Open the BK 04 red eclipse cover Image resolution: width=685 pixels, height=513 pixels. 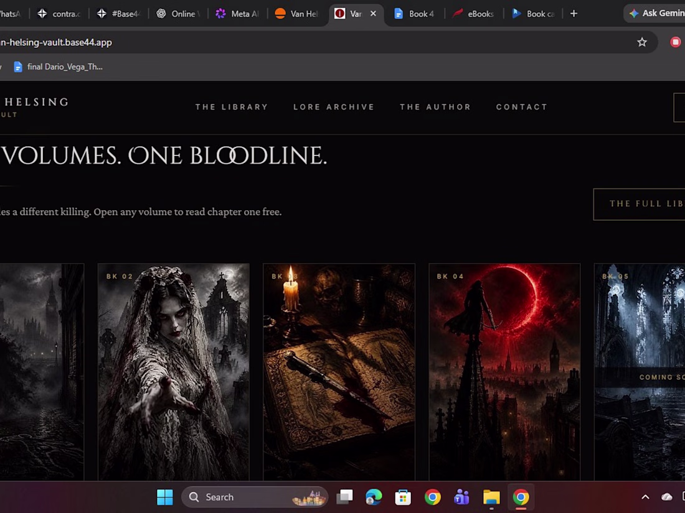click(x=504, y=372)
